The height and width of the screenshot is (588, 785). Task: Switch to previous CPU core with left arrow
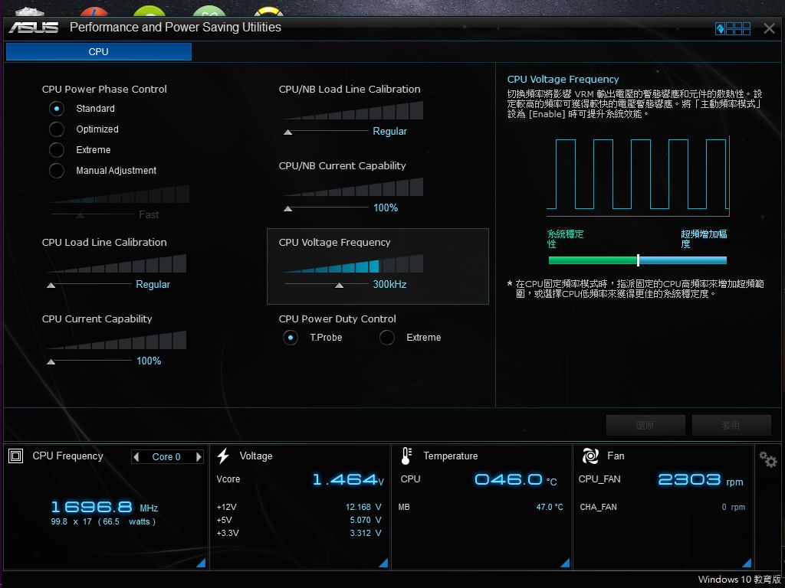tap(136, 456)
